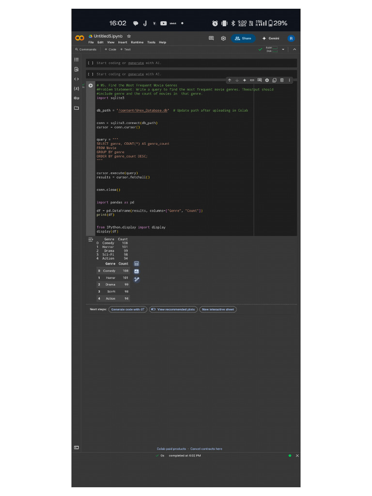
Task: Close the status bar with X
Action: [x=297, y=455]
